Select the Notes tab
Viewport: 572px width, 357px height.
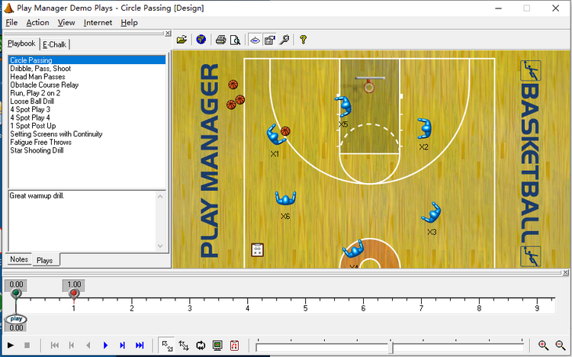point(19,259)
